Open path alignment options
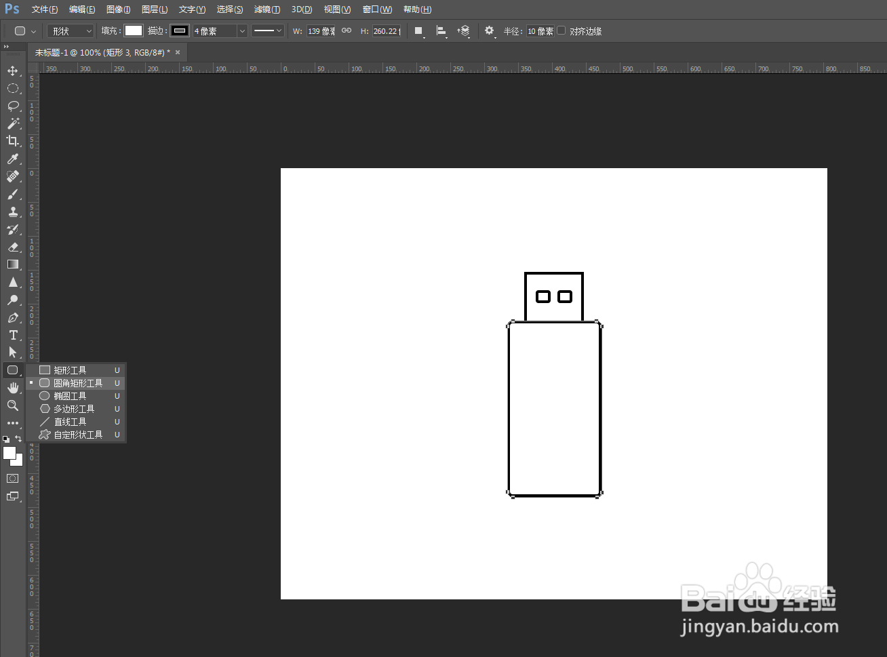 (x=441, y=31)
